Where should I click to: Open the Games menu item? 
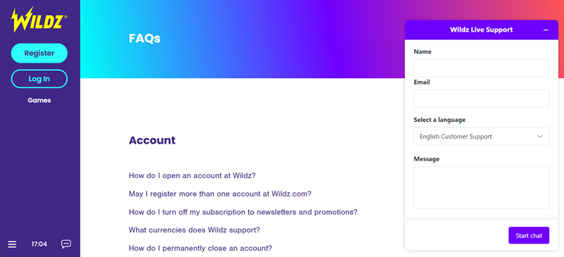39,101
